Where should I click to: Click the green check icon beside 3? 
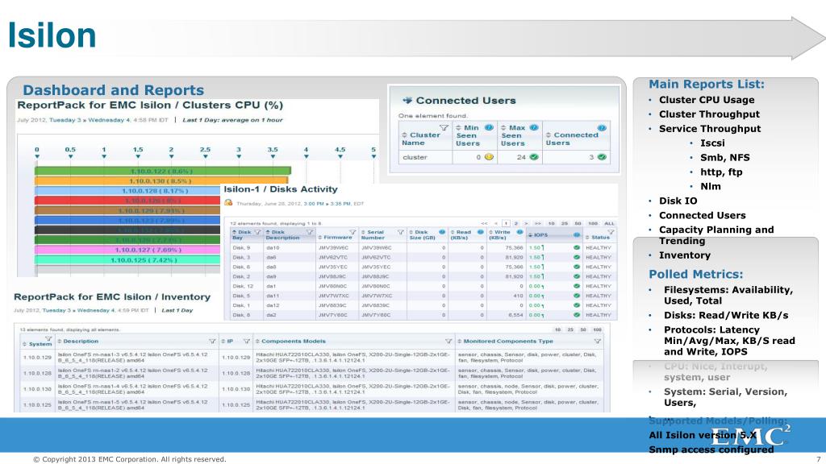602,157
